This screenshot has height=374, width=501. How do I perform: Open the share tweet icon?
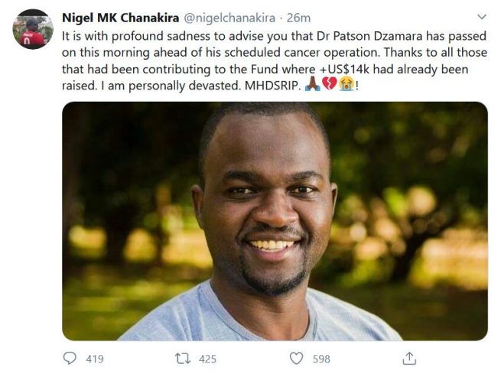(409, 358)
